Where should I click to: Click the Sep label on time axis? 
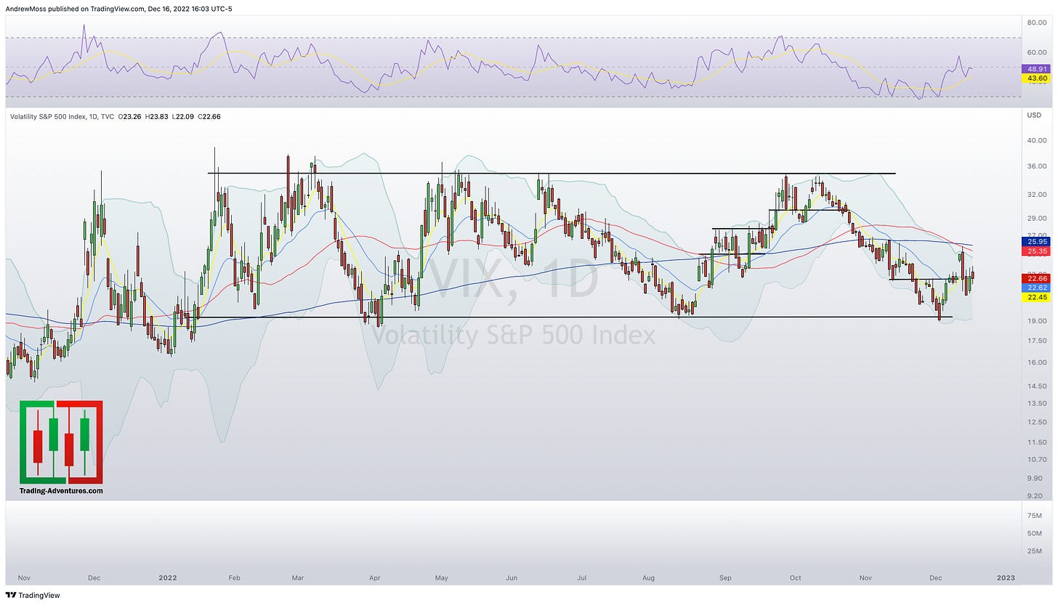(x=725, y=578)
